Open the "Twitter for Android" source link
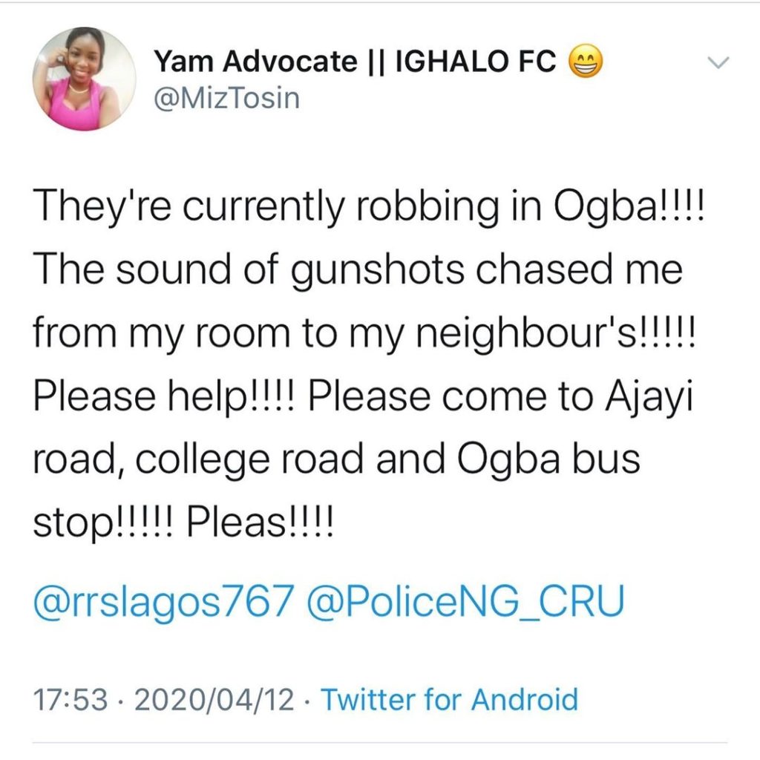 (x=448, y=700)
